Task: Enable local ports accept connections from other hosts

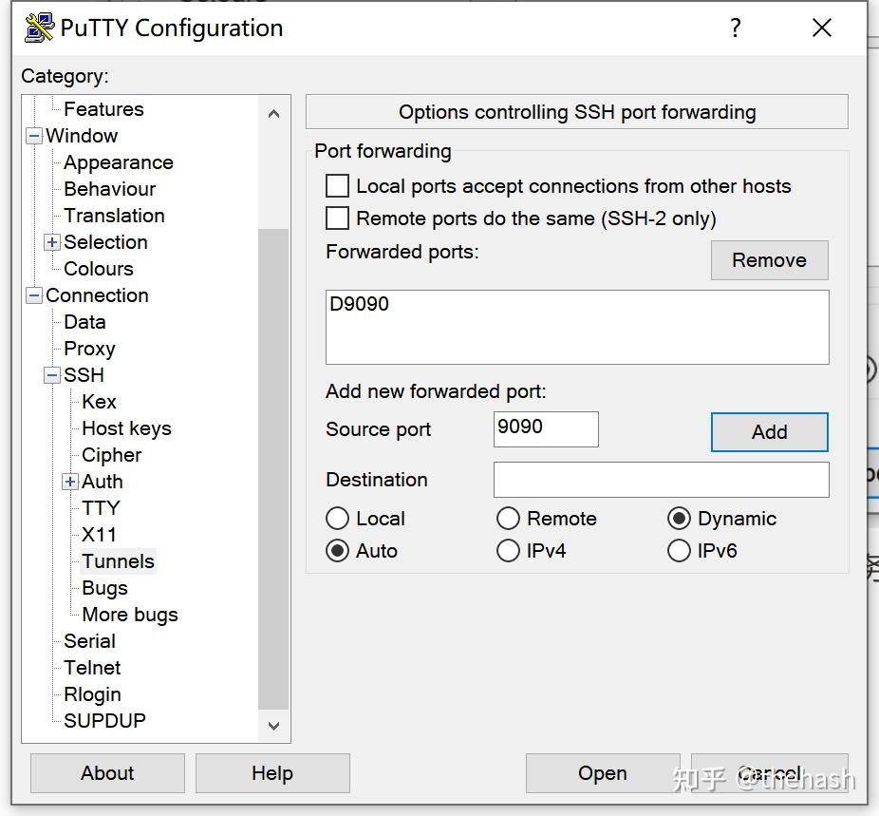Action: pos(338,185)
